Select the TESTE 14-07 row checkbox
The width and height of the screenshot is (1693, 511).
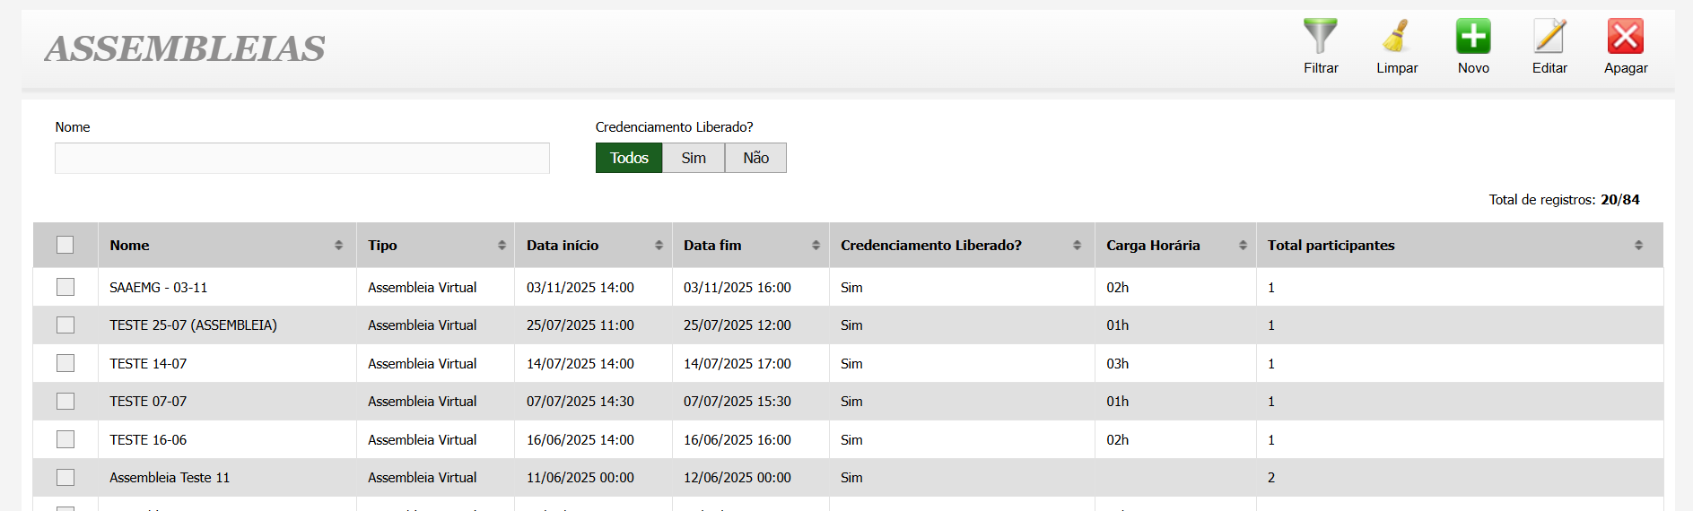point(65,363)
